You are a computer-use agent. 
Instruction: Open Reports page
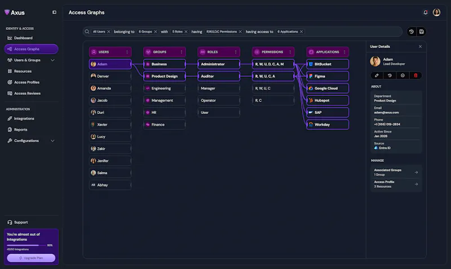tap(31, 130)
